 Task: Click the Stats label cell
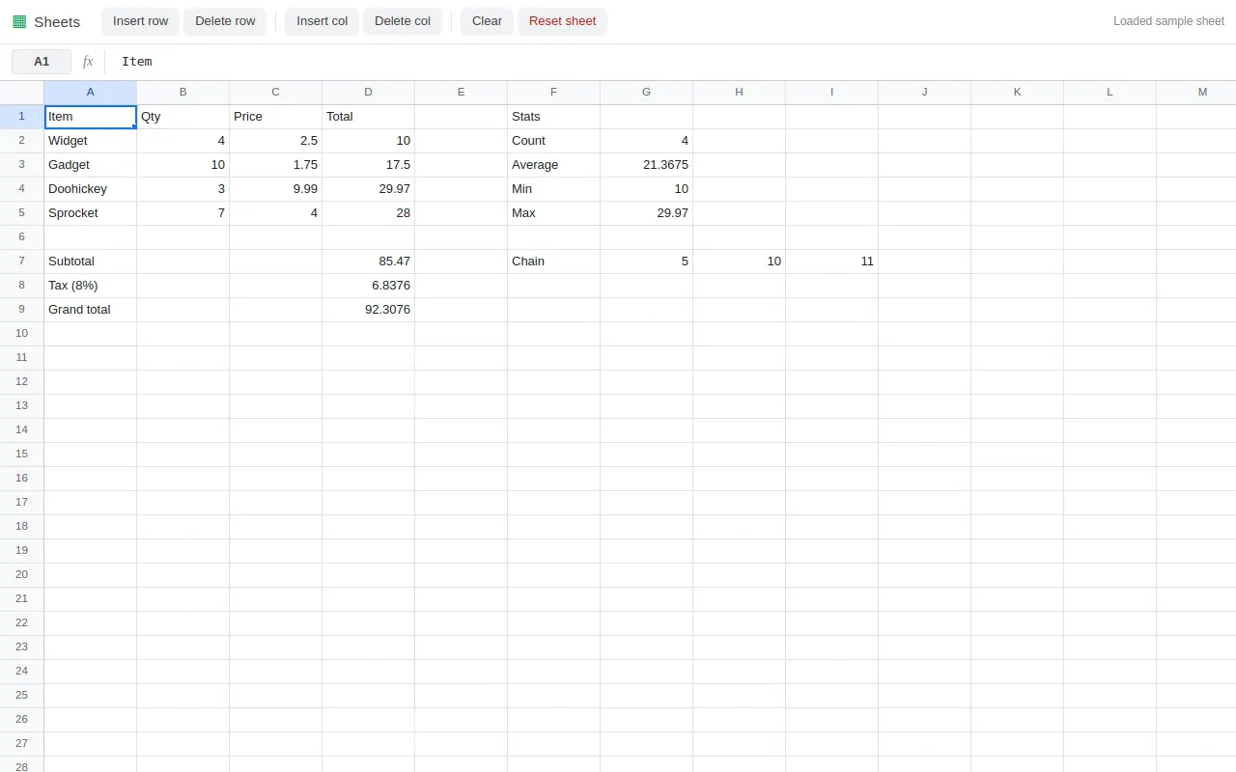pos(554,117)
